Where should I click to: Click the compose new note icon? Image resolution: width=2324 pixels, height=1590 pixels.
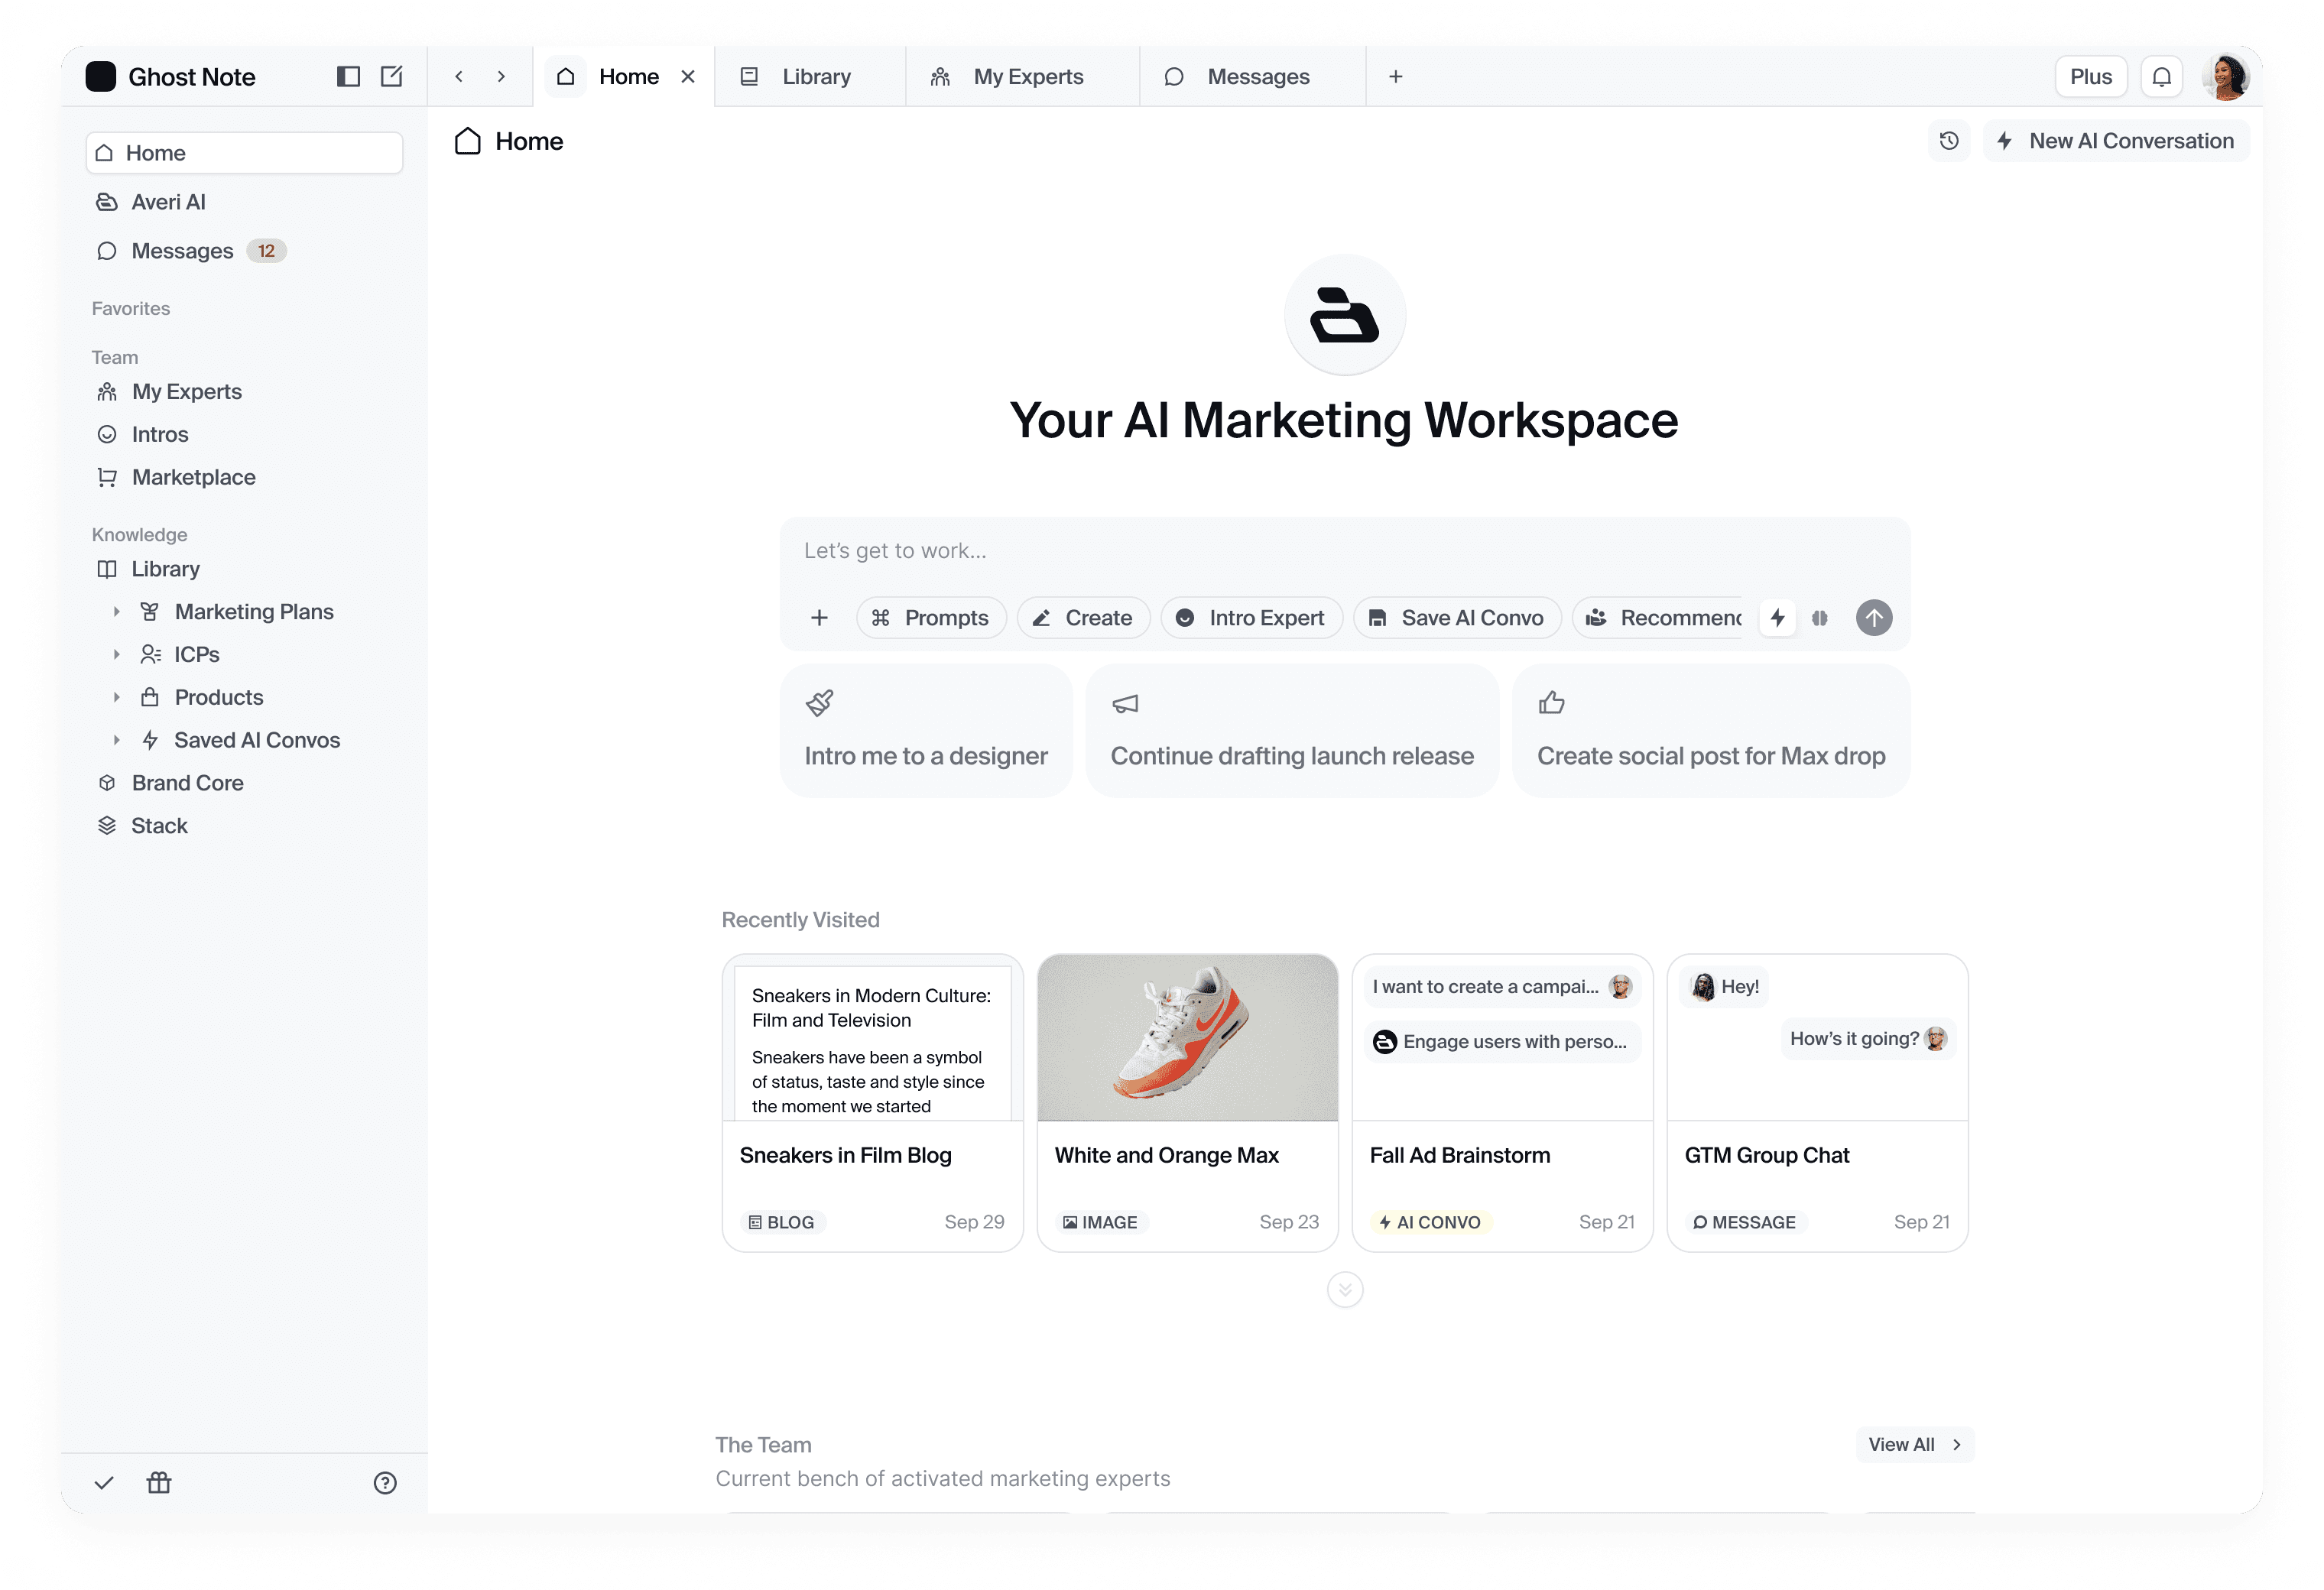[x=392, y=76]
